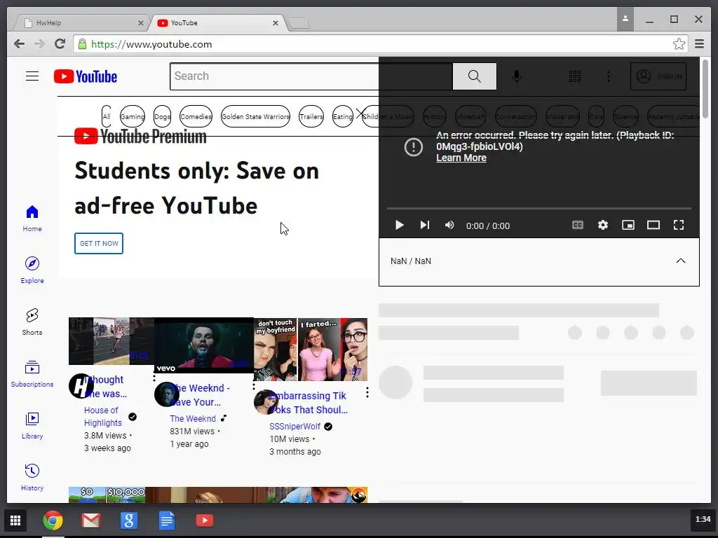Click the YouTube logo
Viewport: 718px width, 538px height.
pos(86,76)
